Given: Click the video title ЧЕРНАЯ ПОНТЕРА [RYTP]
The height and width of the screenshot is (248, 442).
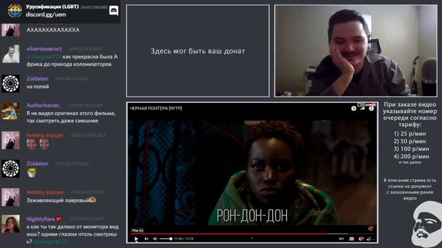Looking at the screenshot, I should click(x=155, y=108).
